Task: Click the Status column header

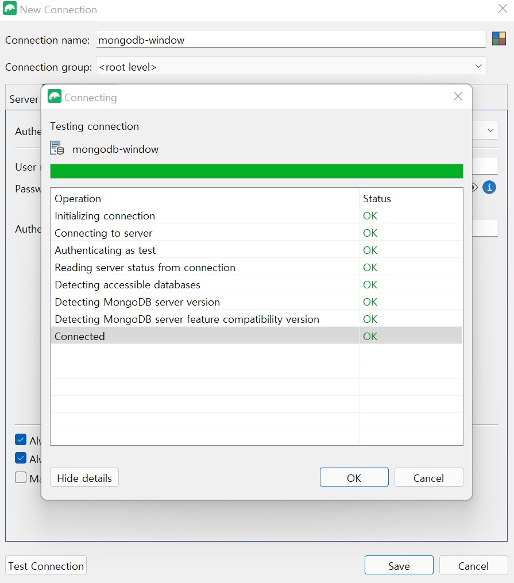Action: pos(411,199)
